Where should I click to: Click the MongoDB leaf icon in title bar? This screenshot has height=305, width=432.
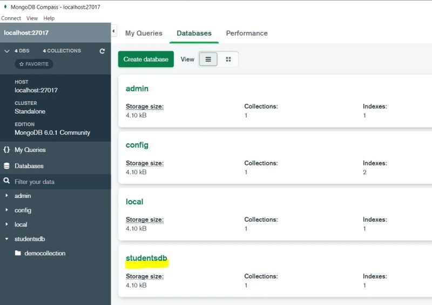point(5,6)
